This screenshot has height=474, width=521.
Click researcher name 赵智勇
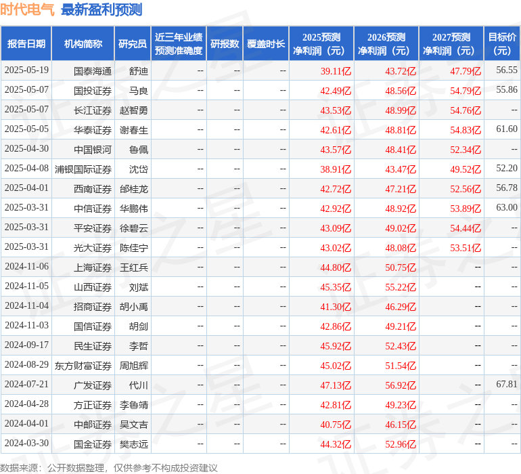pos(134,110)
